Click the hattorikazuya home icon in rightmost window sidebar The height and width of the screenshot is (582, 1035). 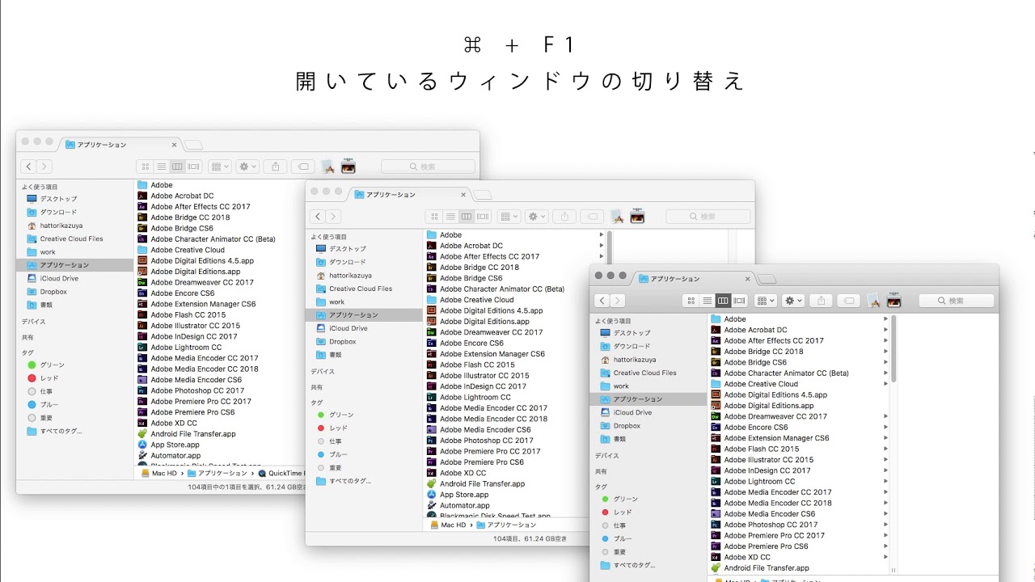click(x=606, y=360)
